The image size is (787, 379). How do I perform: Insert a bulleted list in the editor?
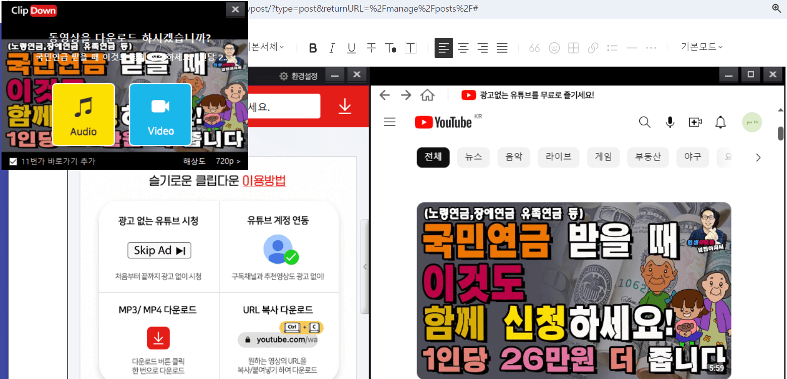(613, 48)
